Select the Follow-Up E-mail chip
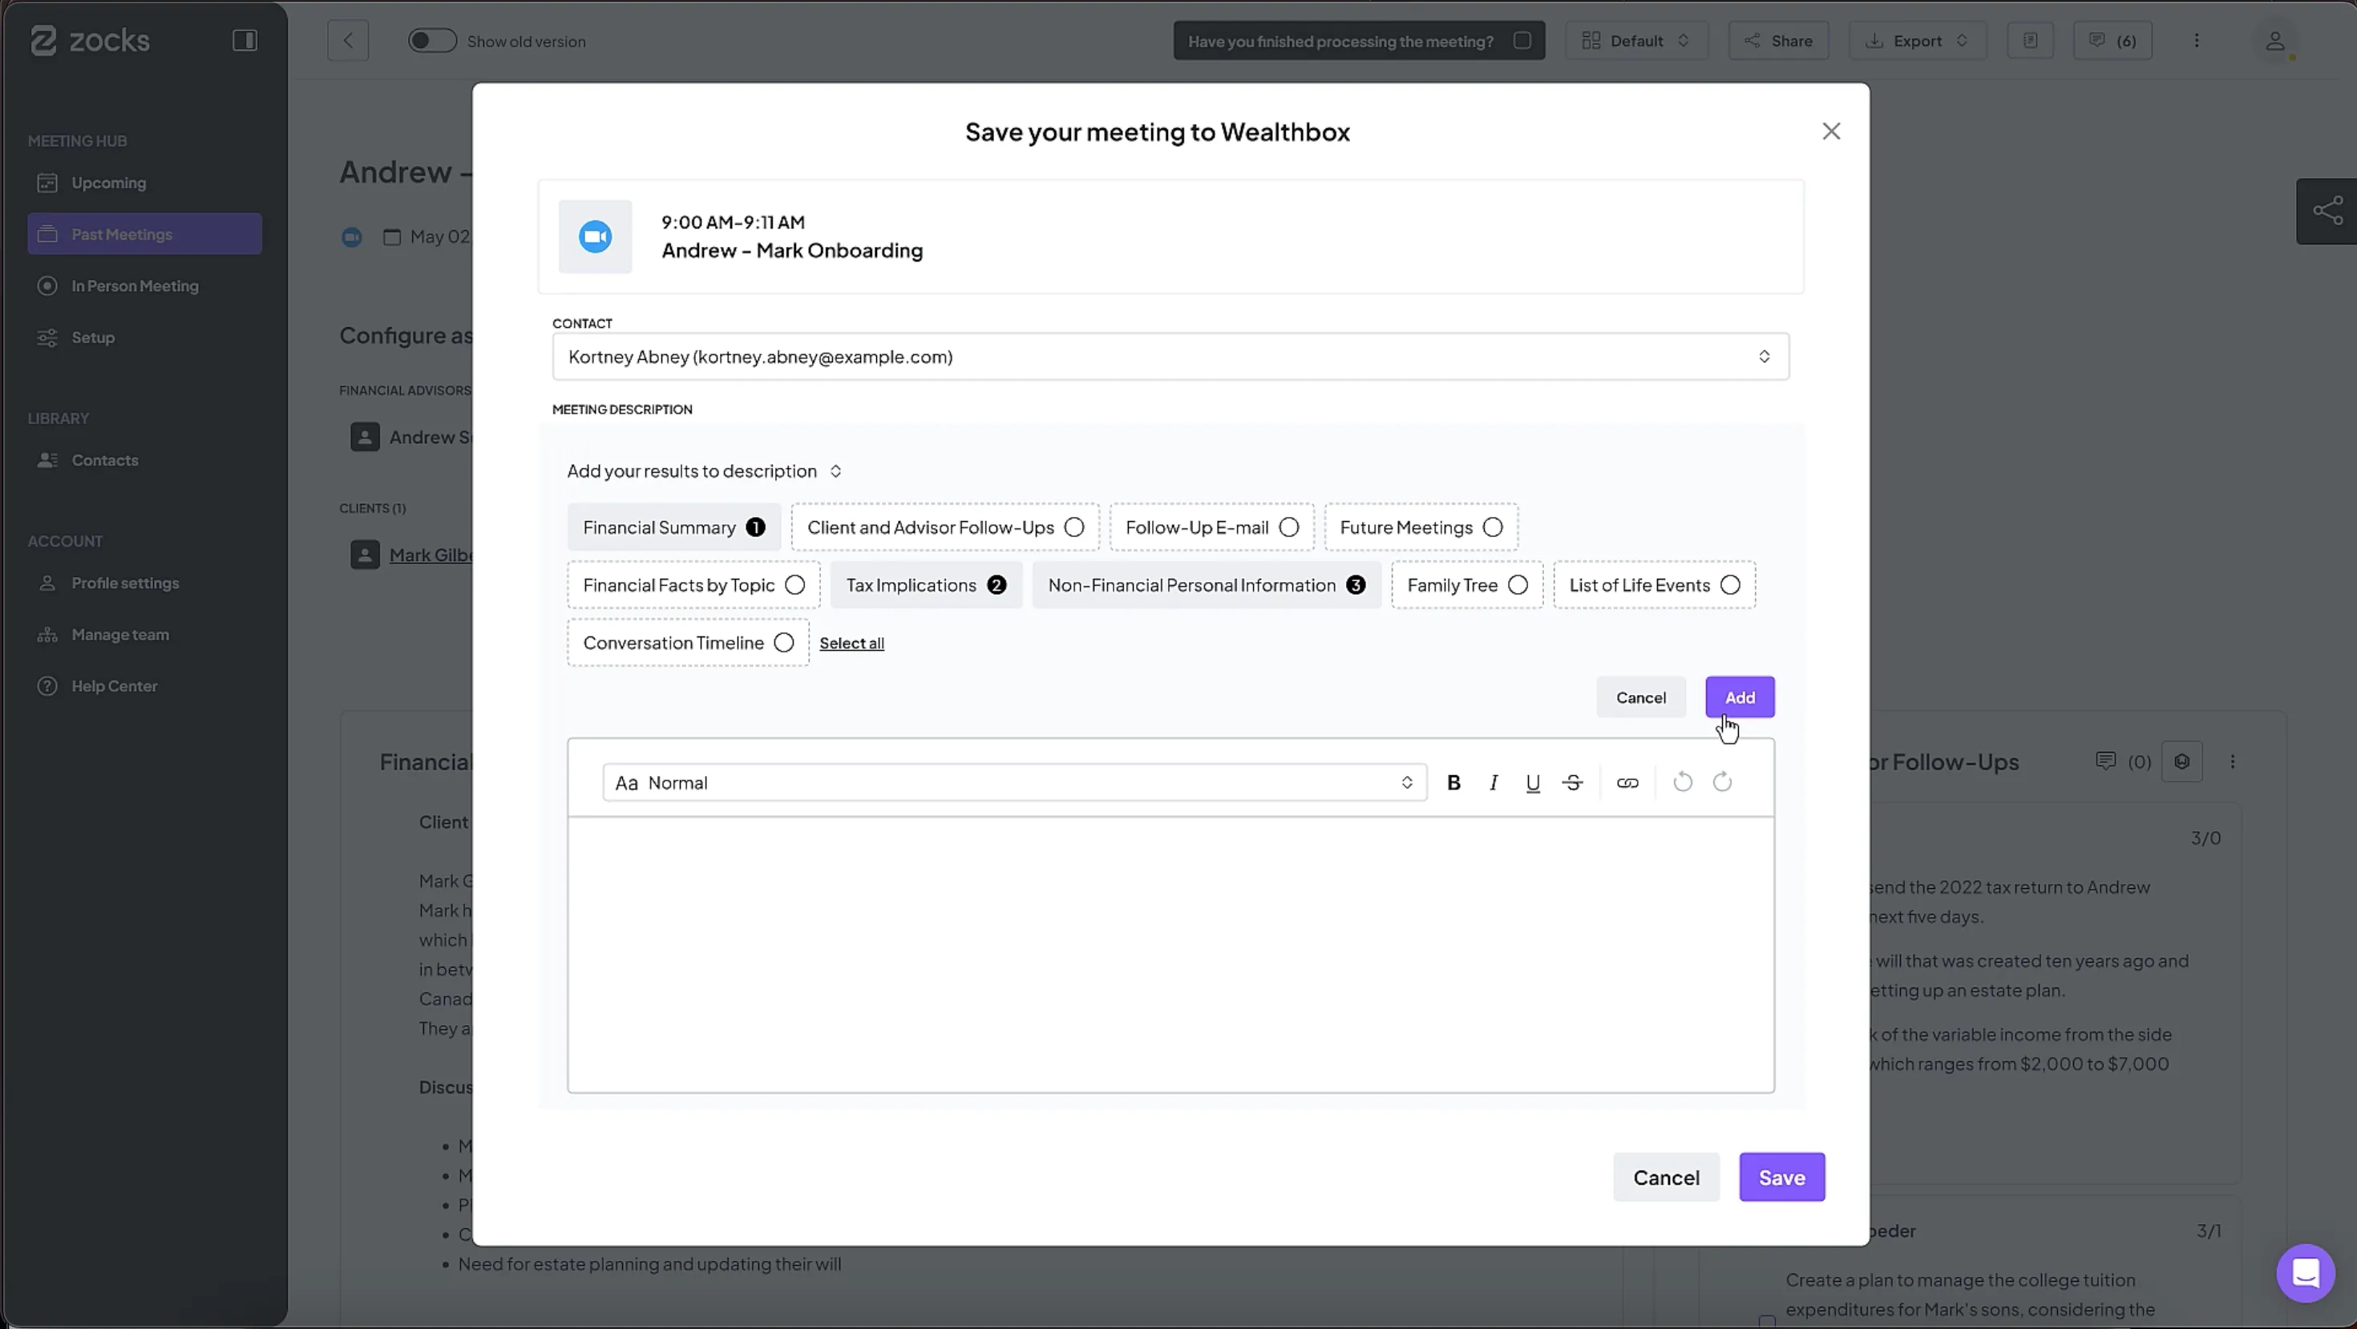 [x=1211, y=527]
